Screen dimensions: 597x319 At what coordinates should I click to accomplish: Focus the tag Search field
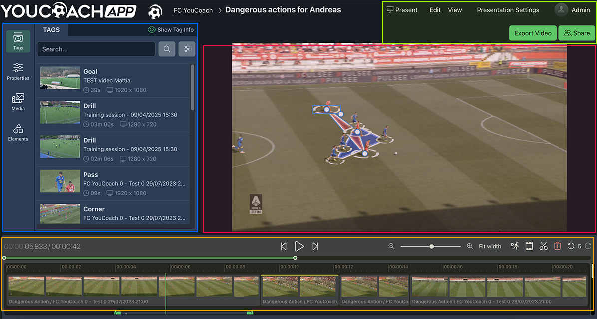pyautogui.click(x=96, y=49)
